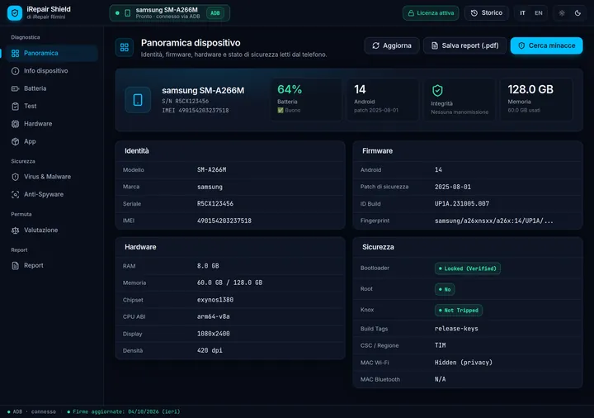Select IT language
The image size is (594, 418).
523,13
